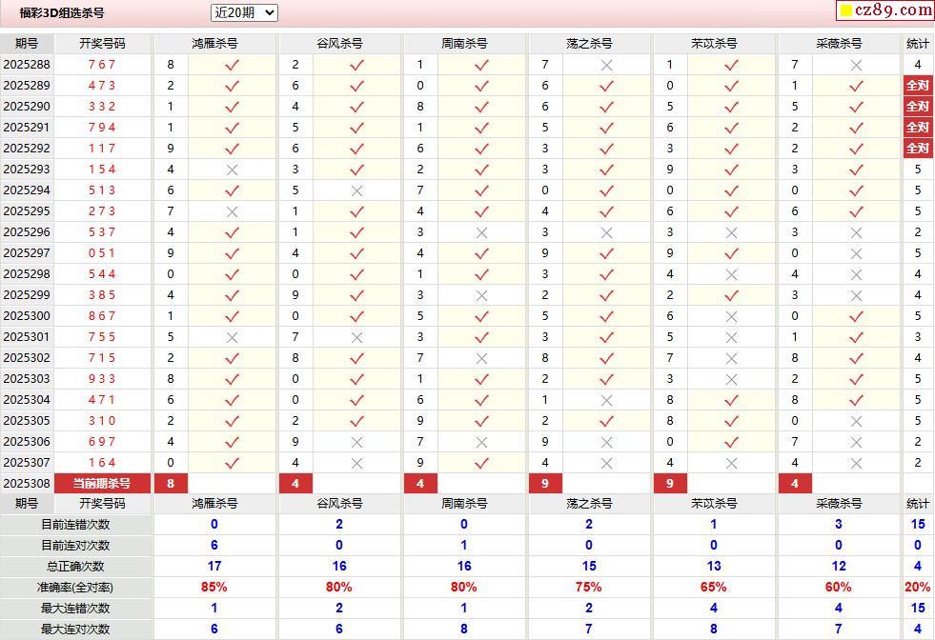Click the 全对 badge in row 2025292
The height and width of the screenshot is (640, 935).
(x=917, y=149)
